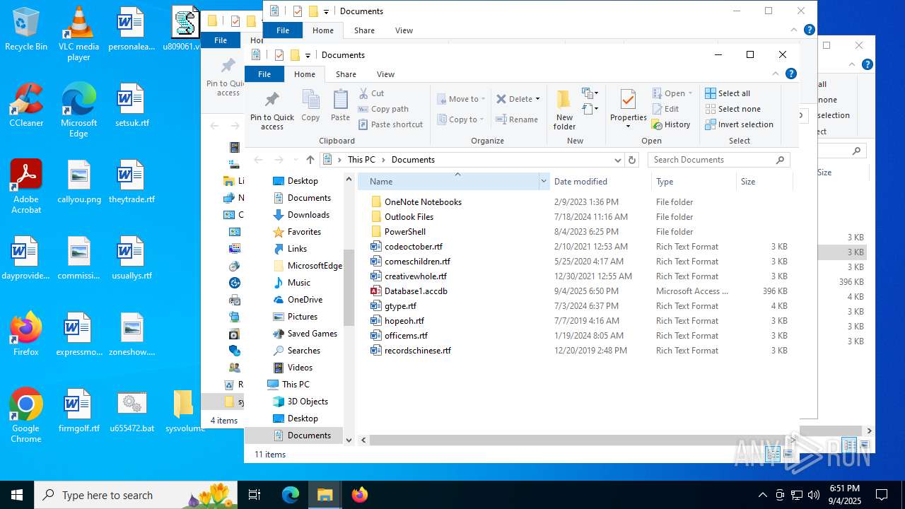This screenshot has height=509, width=905.
Task: Collapse the ribbon with the chevron
Action: (x=776, y=74)
